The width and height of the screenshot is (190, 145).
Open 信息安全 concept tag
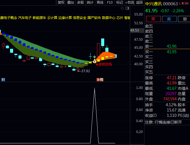(x=80, y=18)
